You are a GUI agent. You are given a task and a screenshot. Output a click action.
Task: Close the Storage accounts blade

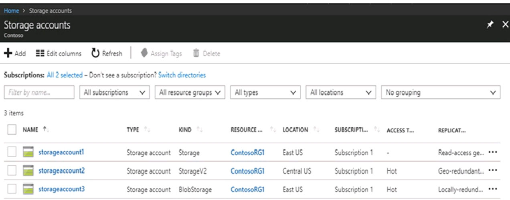505,25
